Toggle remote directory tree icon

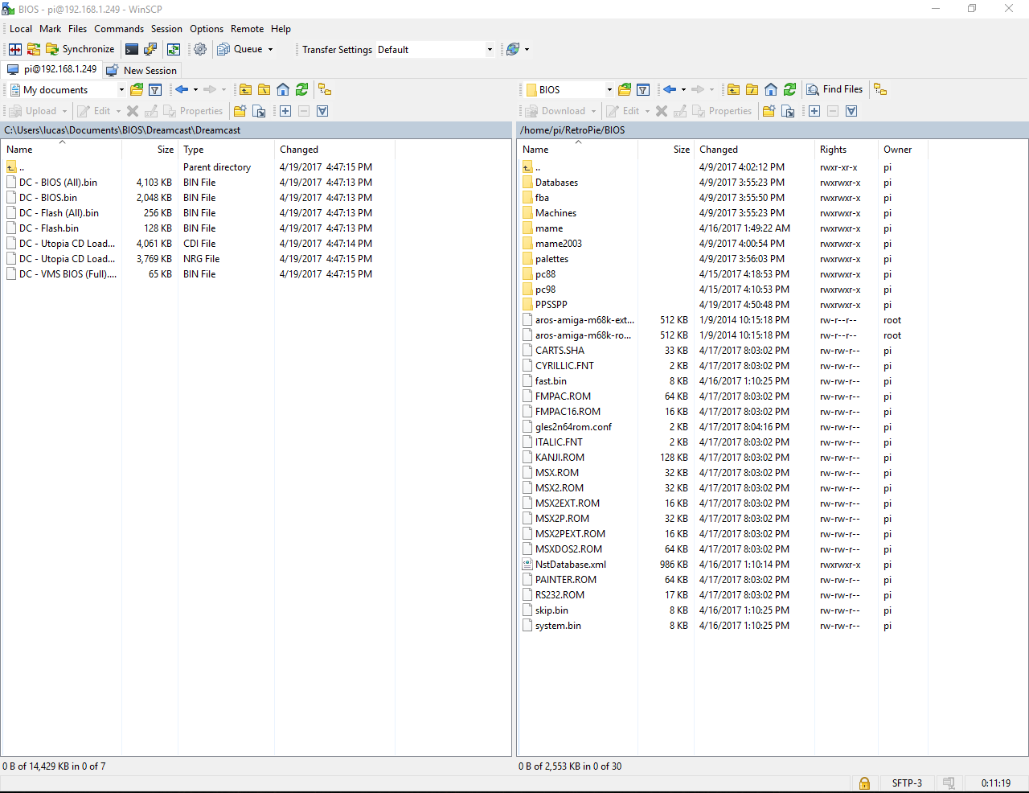[880, 89]
